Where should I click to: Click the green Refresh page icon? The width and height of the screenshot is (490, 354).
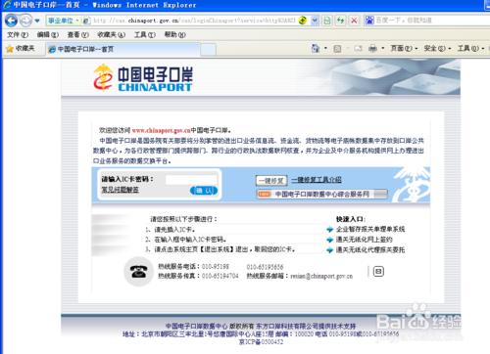coord(340,21)
